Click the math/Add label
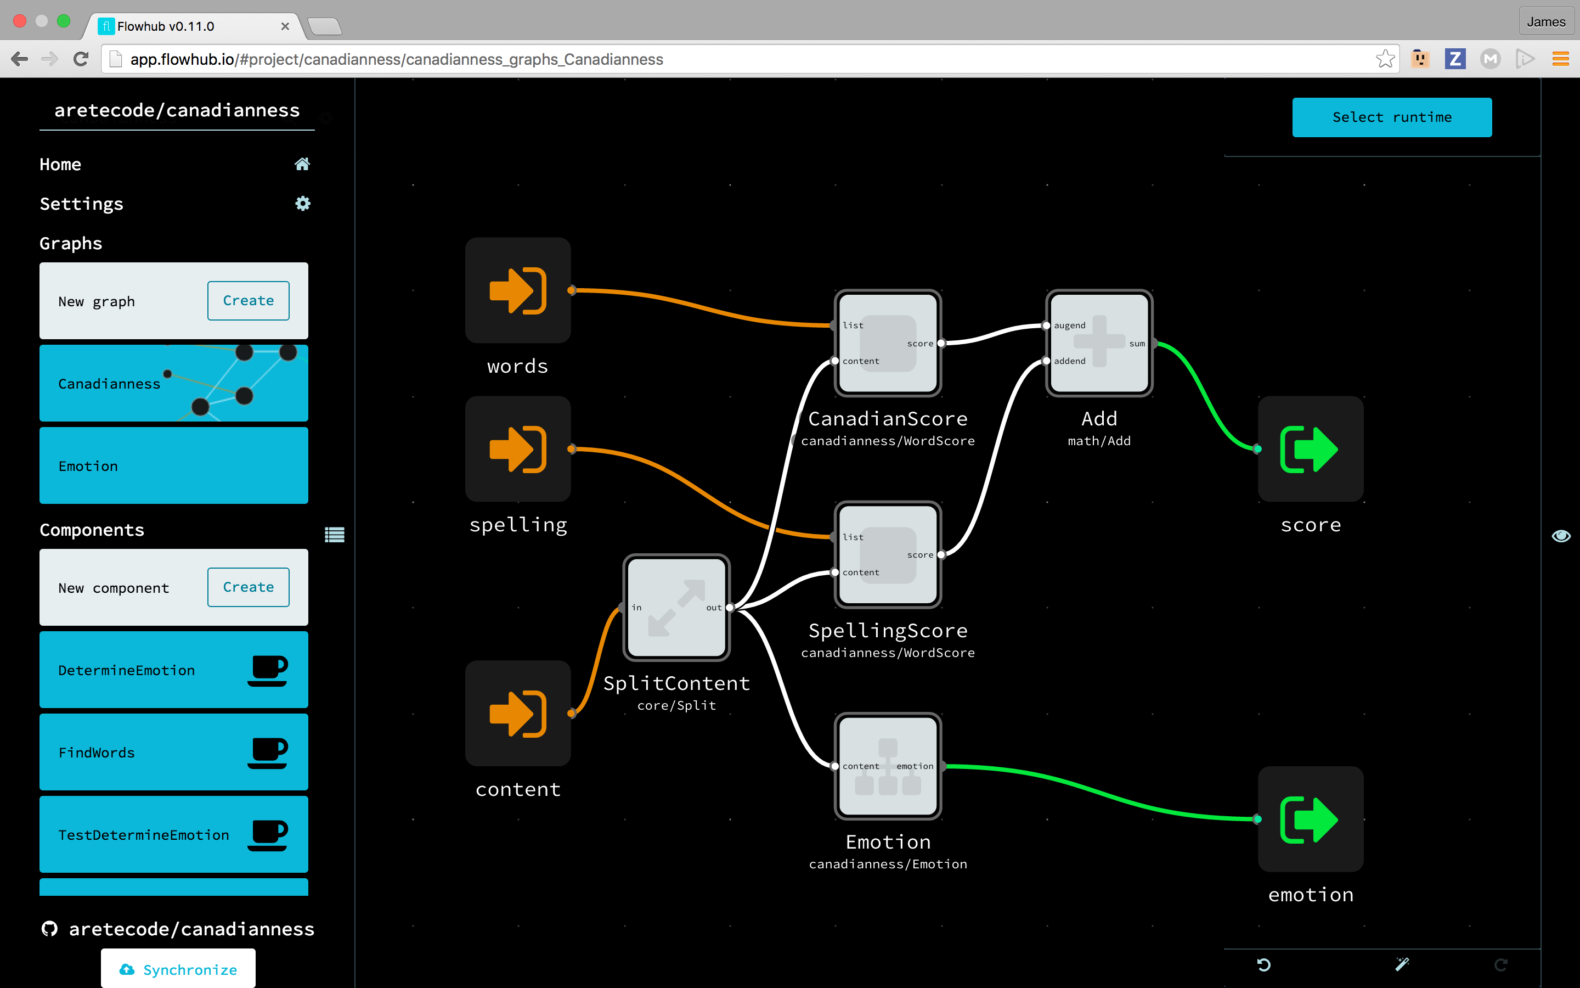This screenshot has width=1580, height=988. point(1099,441)
